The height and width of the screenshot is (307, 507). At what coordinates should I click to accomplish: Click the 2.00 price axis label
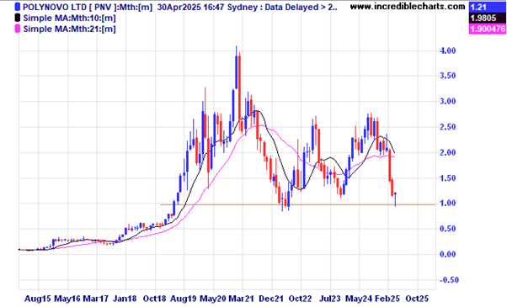pos(447,152)
